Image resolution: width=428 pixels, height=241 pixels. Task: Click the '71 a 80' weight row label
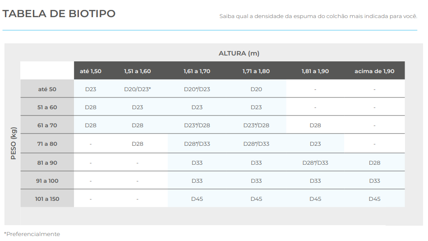point(47,144)
